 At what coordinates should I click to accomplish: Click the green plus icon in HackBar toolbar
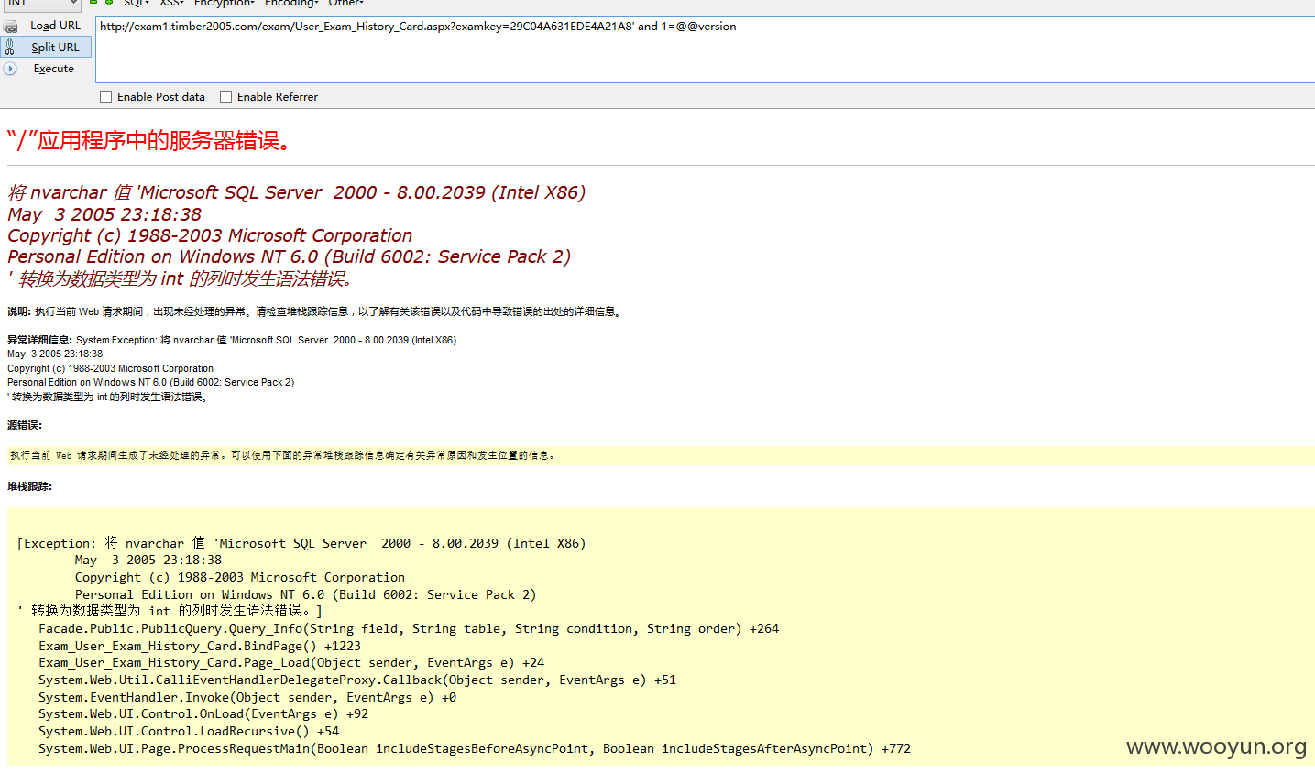pos(109,3)
